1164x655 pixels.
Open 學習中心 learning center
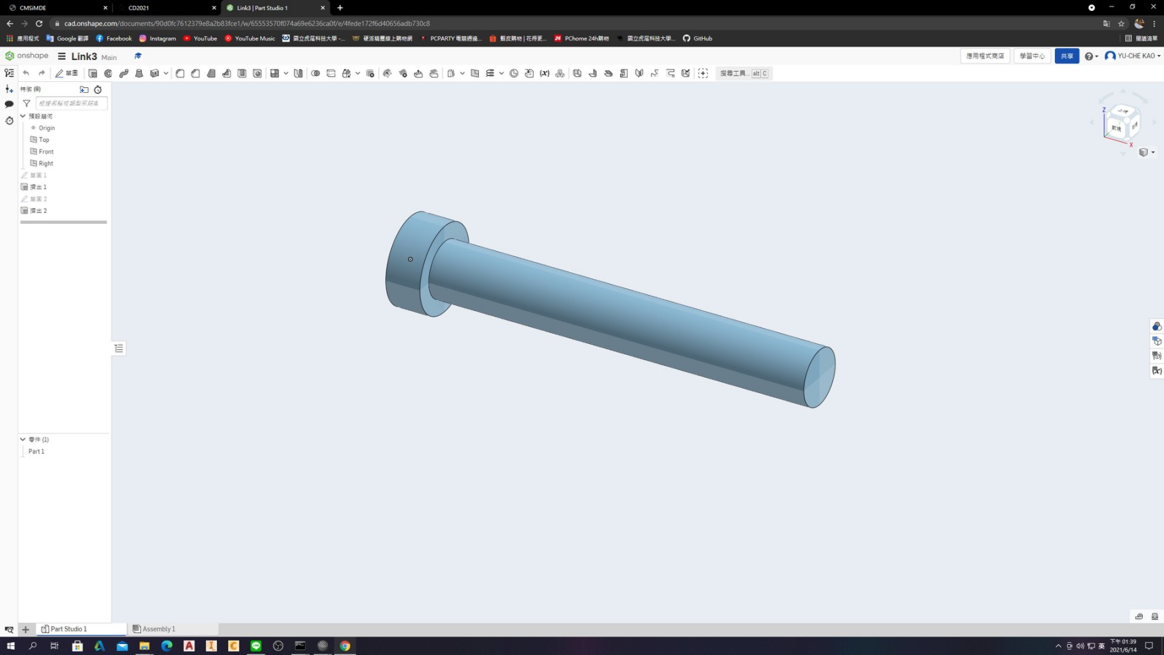click(1032, 56)
